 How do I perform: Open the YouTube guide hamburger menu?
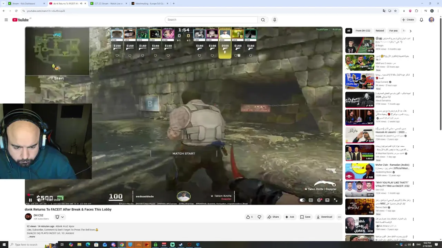tap(6, 20)
